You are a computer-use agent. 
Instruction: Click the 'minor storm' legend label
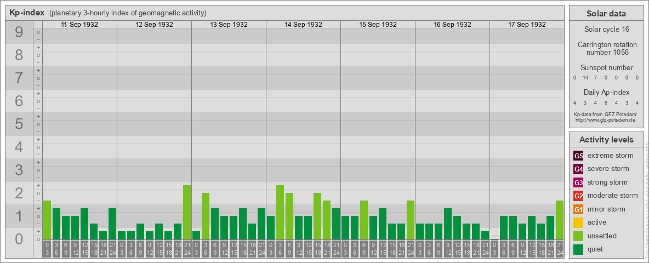606,209
